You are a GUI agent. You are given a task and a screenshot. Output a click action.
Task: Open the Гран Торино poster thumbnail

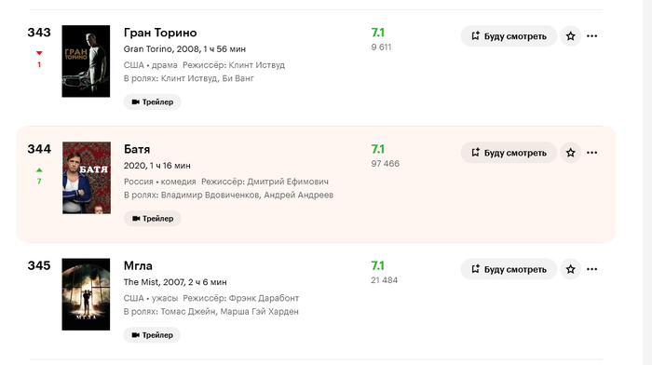click(x=86, y=61)
